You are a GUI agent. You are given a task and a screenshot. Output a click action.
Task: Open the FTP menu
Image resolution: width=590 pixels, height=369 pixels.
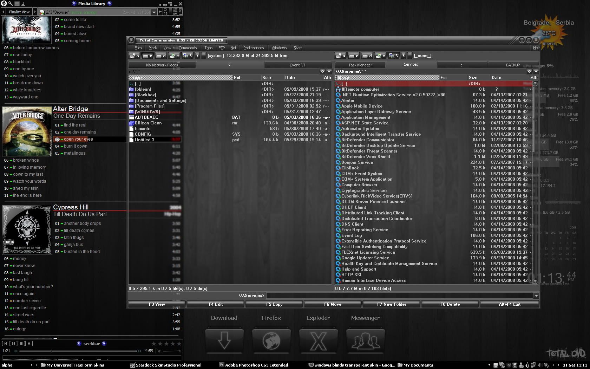point(222,48)
